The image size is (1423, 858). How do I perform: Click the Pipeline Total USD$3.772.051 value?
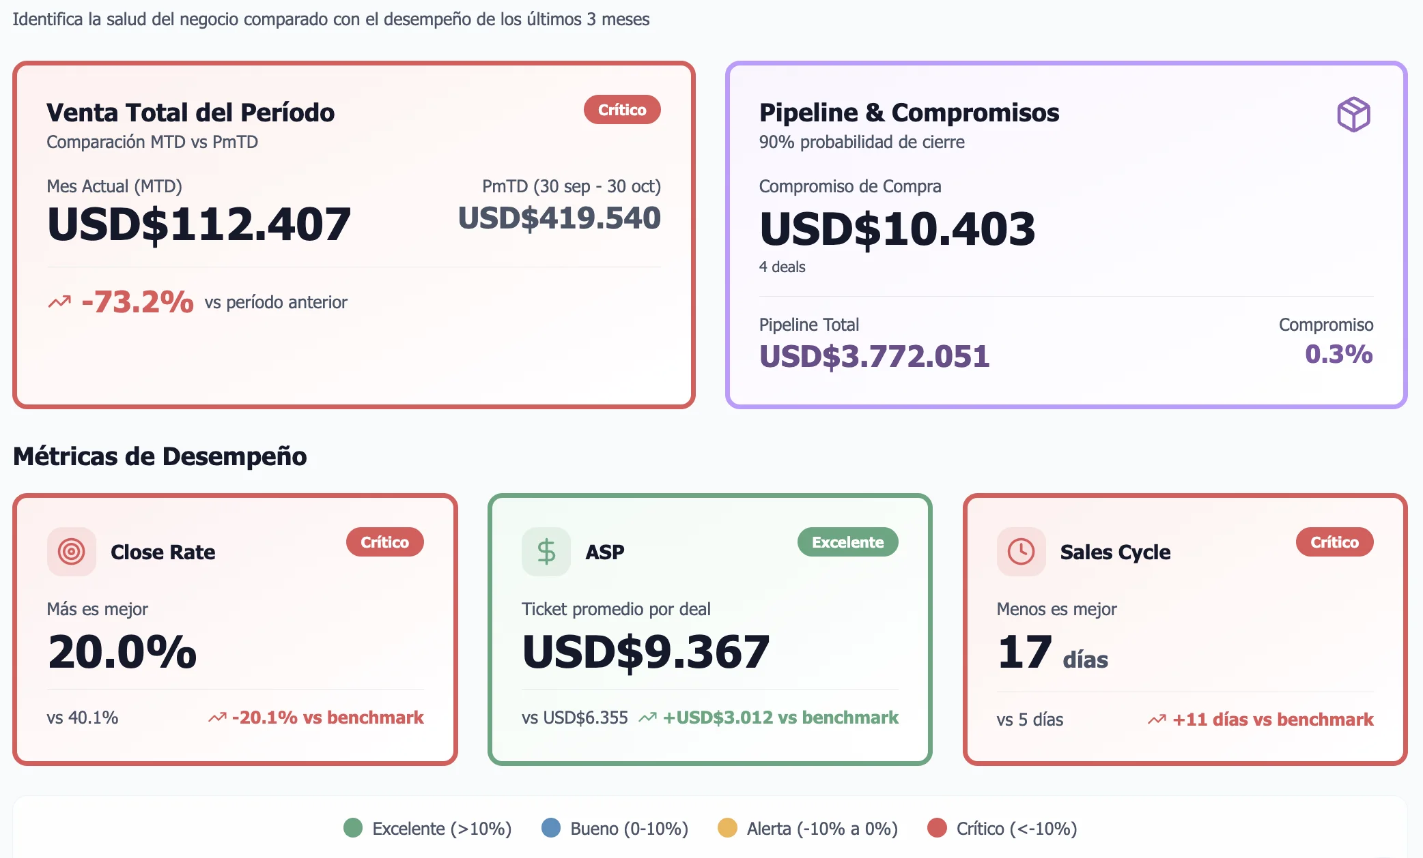point(873,355)
